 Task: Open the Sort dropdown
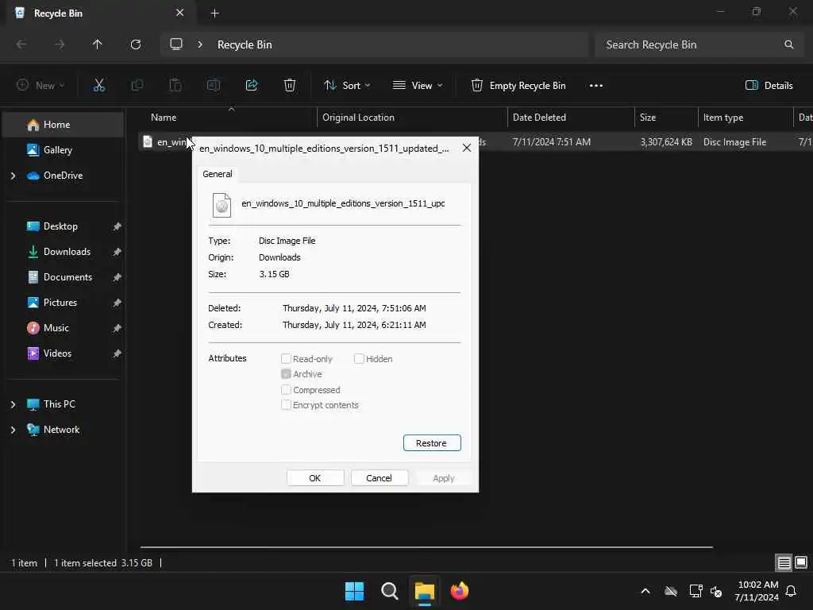[347, 86]
